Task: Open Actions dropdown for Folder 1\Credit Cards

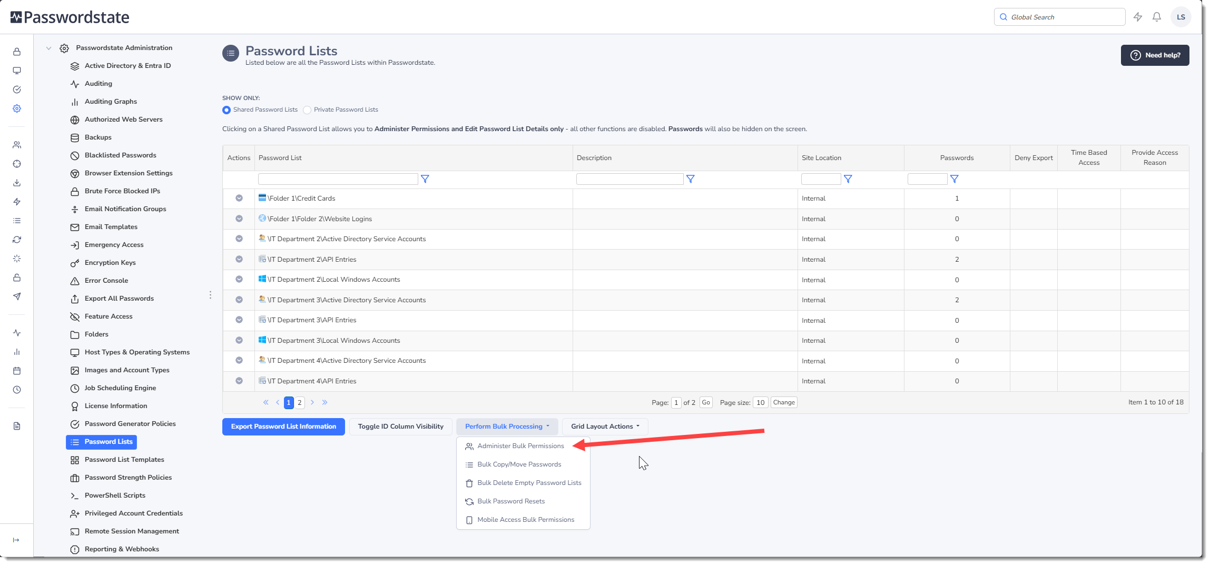Action: click(x=239, y=198)
